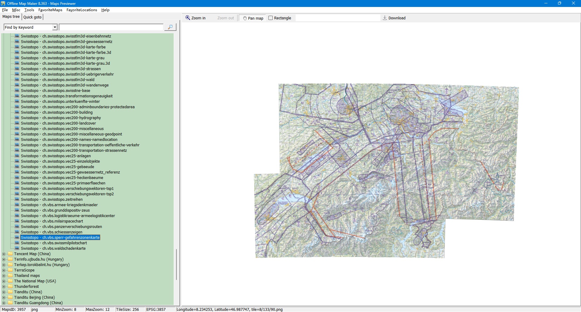Click map icon beside ch.vbs.milairspacechart
Viewport: 581px width, 312px height.
click(x=17, y=221)
